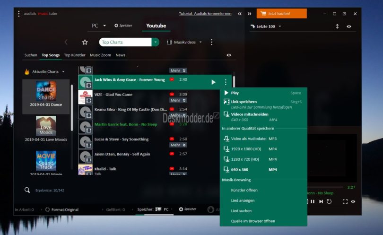
Task: Open 'Tutorial: Audials kennenlernen' link
Action: tap(205, 14)
